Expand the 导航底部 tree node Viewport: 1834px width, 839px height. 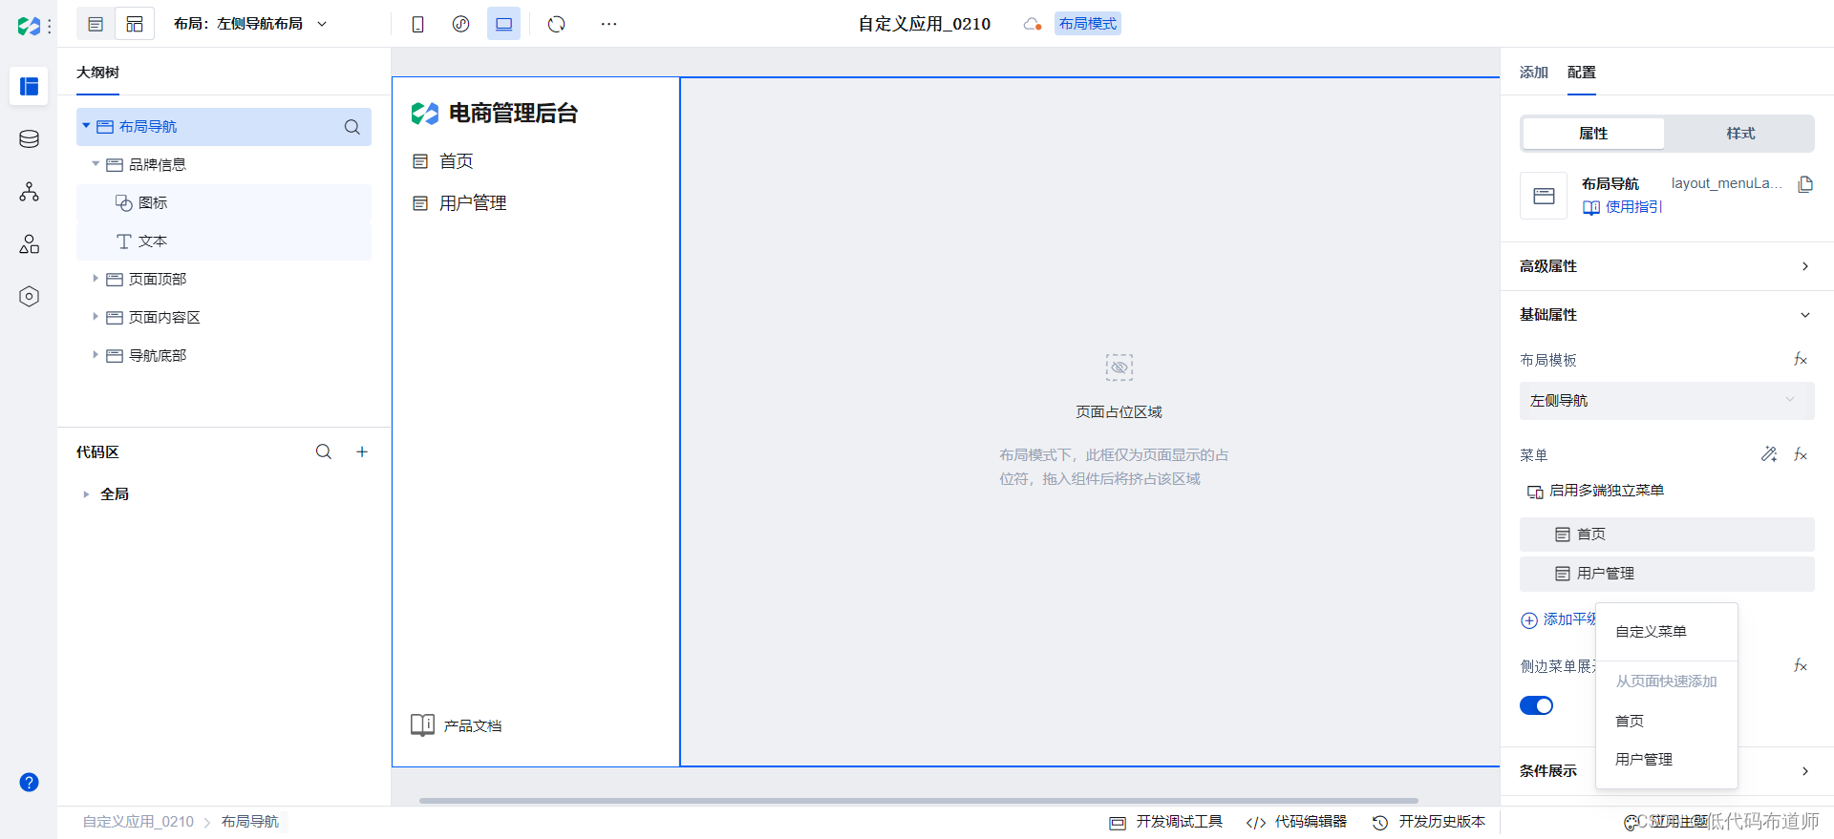point(96,355)
